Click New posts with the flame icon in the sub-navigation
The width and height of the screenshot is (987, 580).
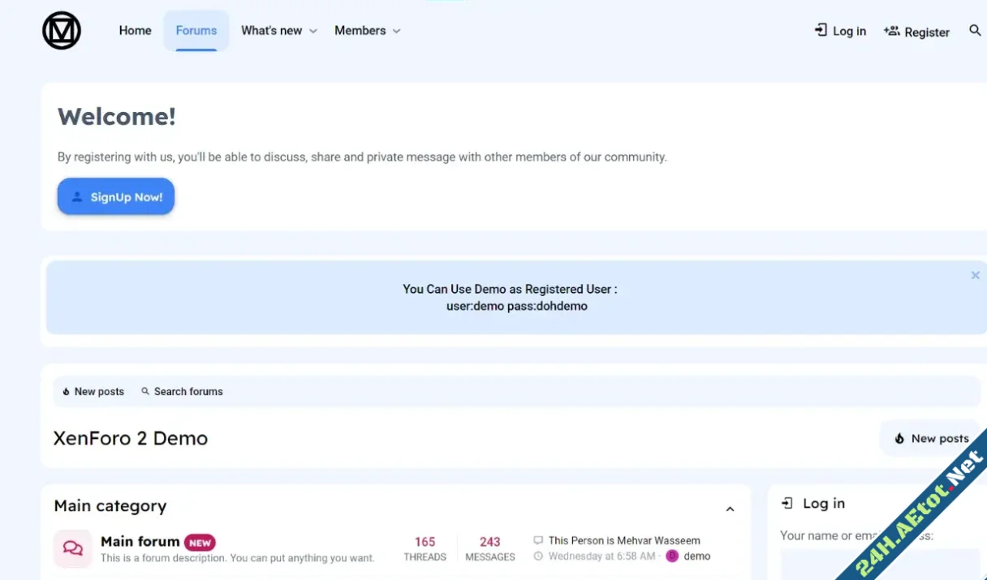(x=93, y=392)
